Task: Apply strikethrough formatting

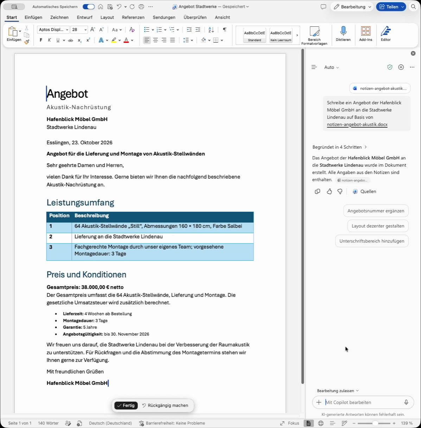Action: pos(70,40)
